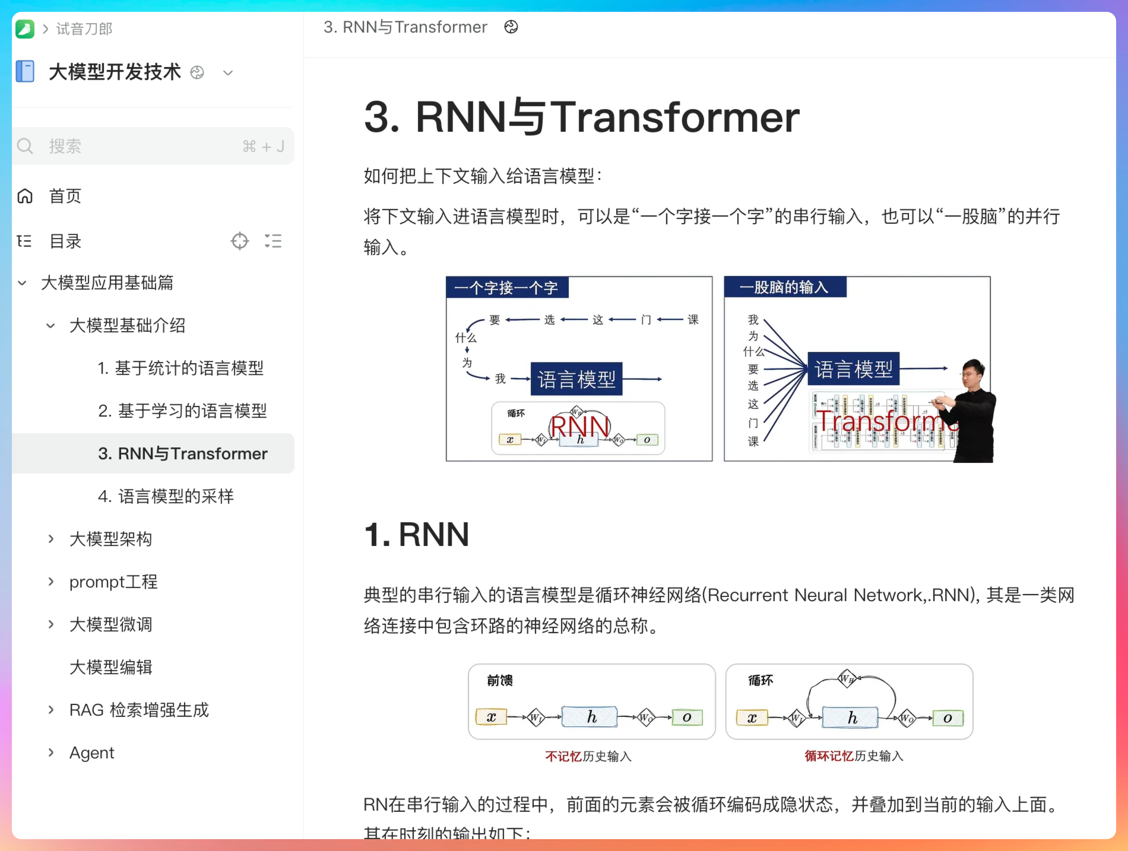Expand the 大模型架构 section
1128x851 pixels.
click(50, 539)
